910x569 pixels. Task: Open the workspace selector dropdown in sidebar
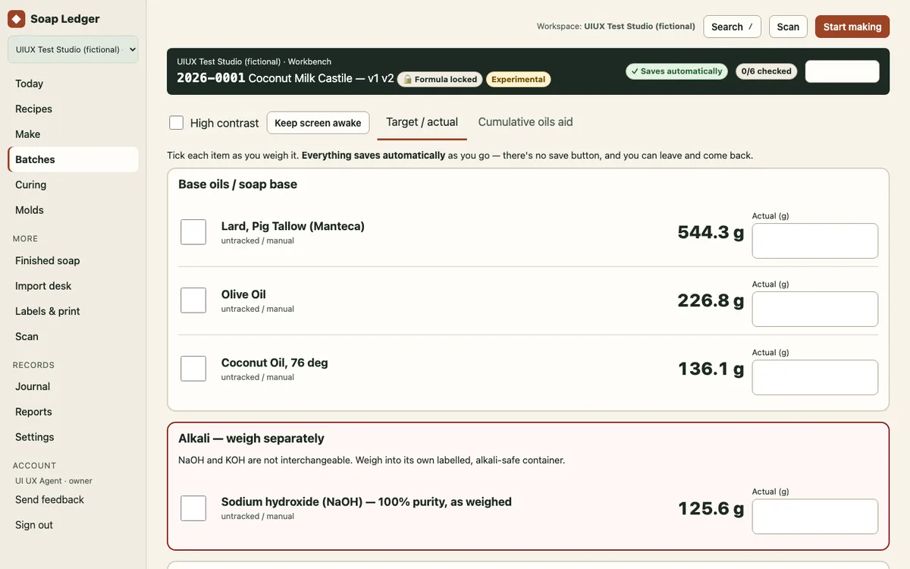73,49
